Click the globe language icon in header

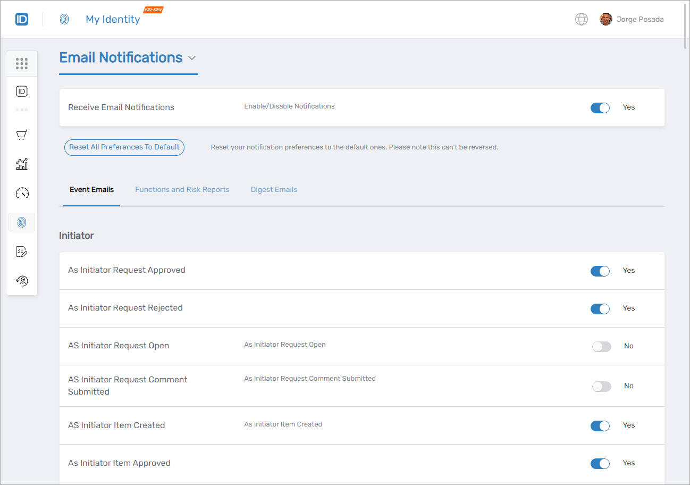[581, 19]
